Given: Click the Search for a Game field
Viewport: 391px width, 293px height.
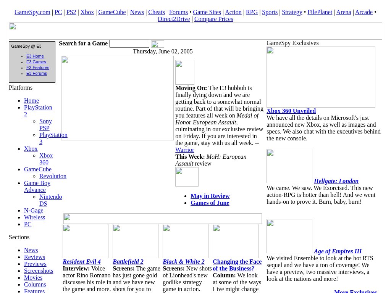Looking at the screenshot, I should [x=129, y=43].
